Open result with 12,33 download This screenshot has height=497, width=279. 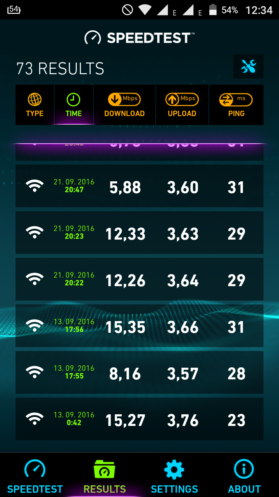[139, 233]
